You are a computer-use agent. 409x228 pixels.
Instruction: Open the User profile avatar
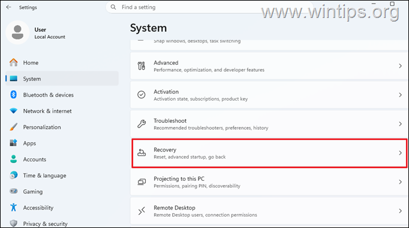pyautogui.click(x=17, y=32)
